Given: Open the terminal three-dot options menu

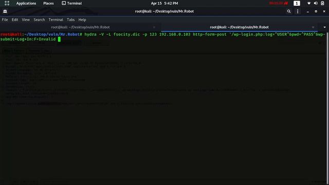Looking at the screenshot, I should pyautogui.click(x=298, y=11).
